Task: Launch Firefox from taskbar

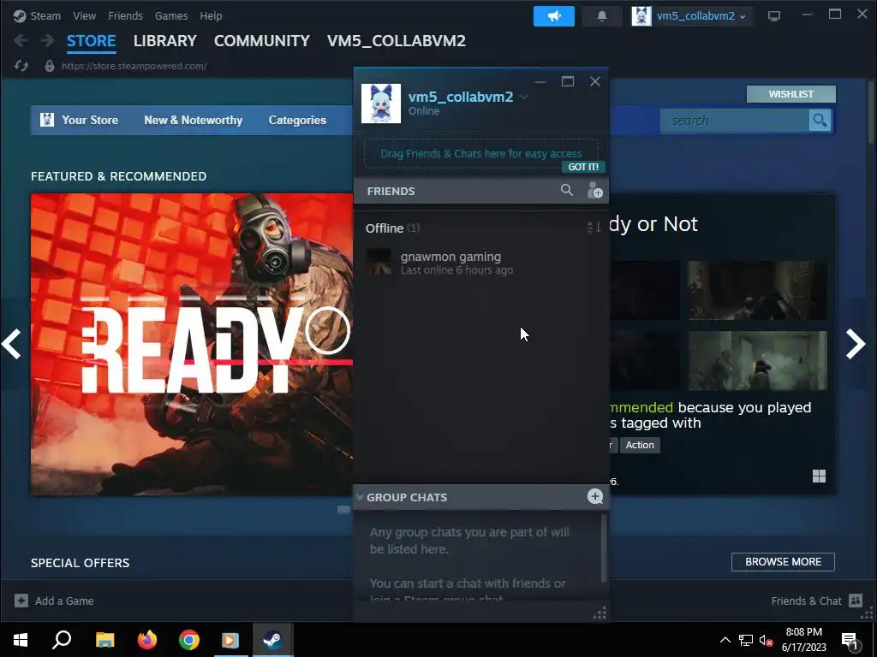Action: (147, 640)
